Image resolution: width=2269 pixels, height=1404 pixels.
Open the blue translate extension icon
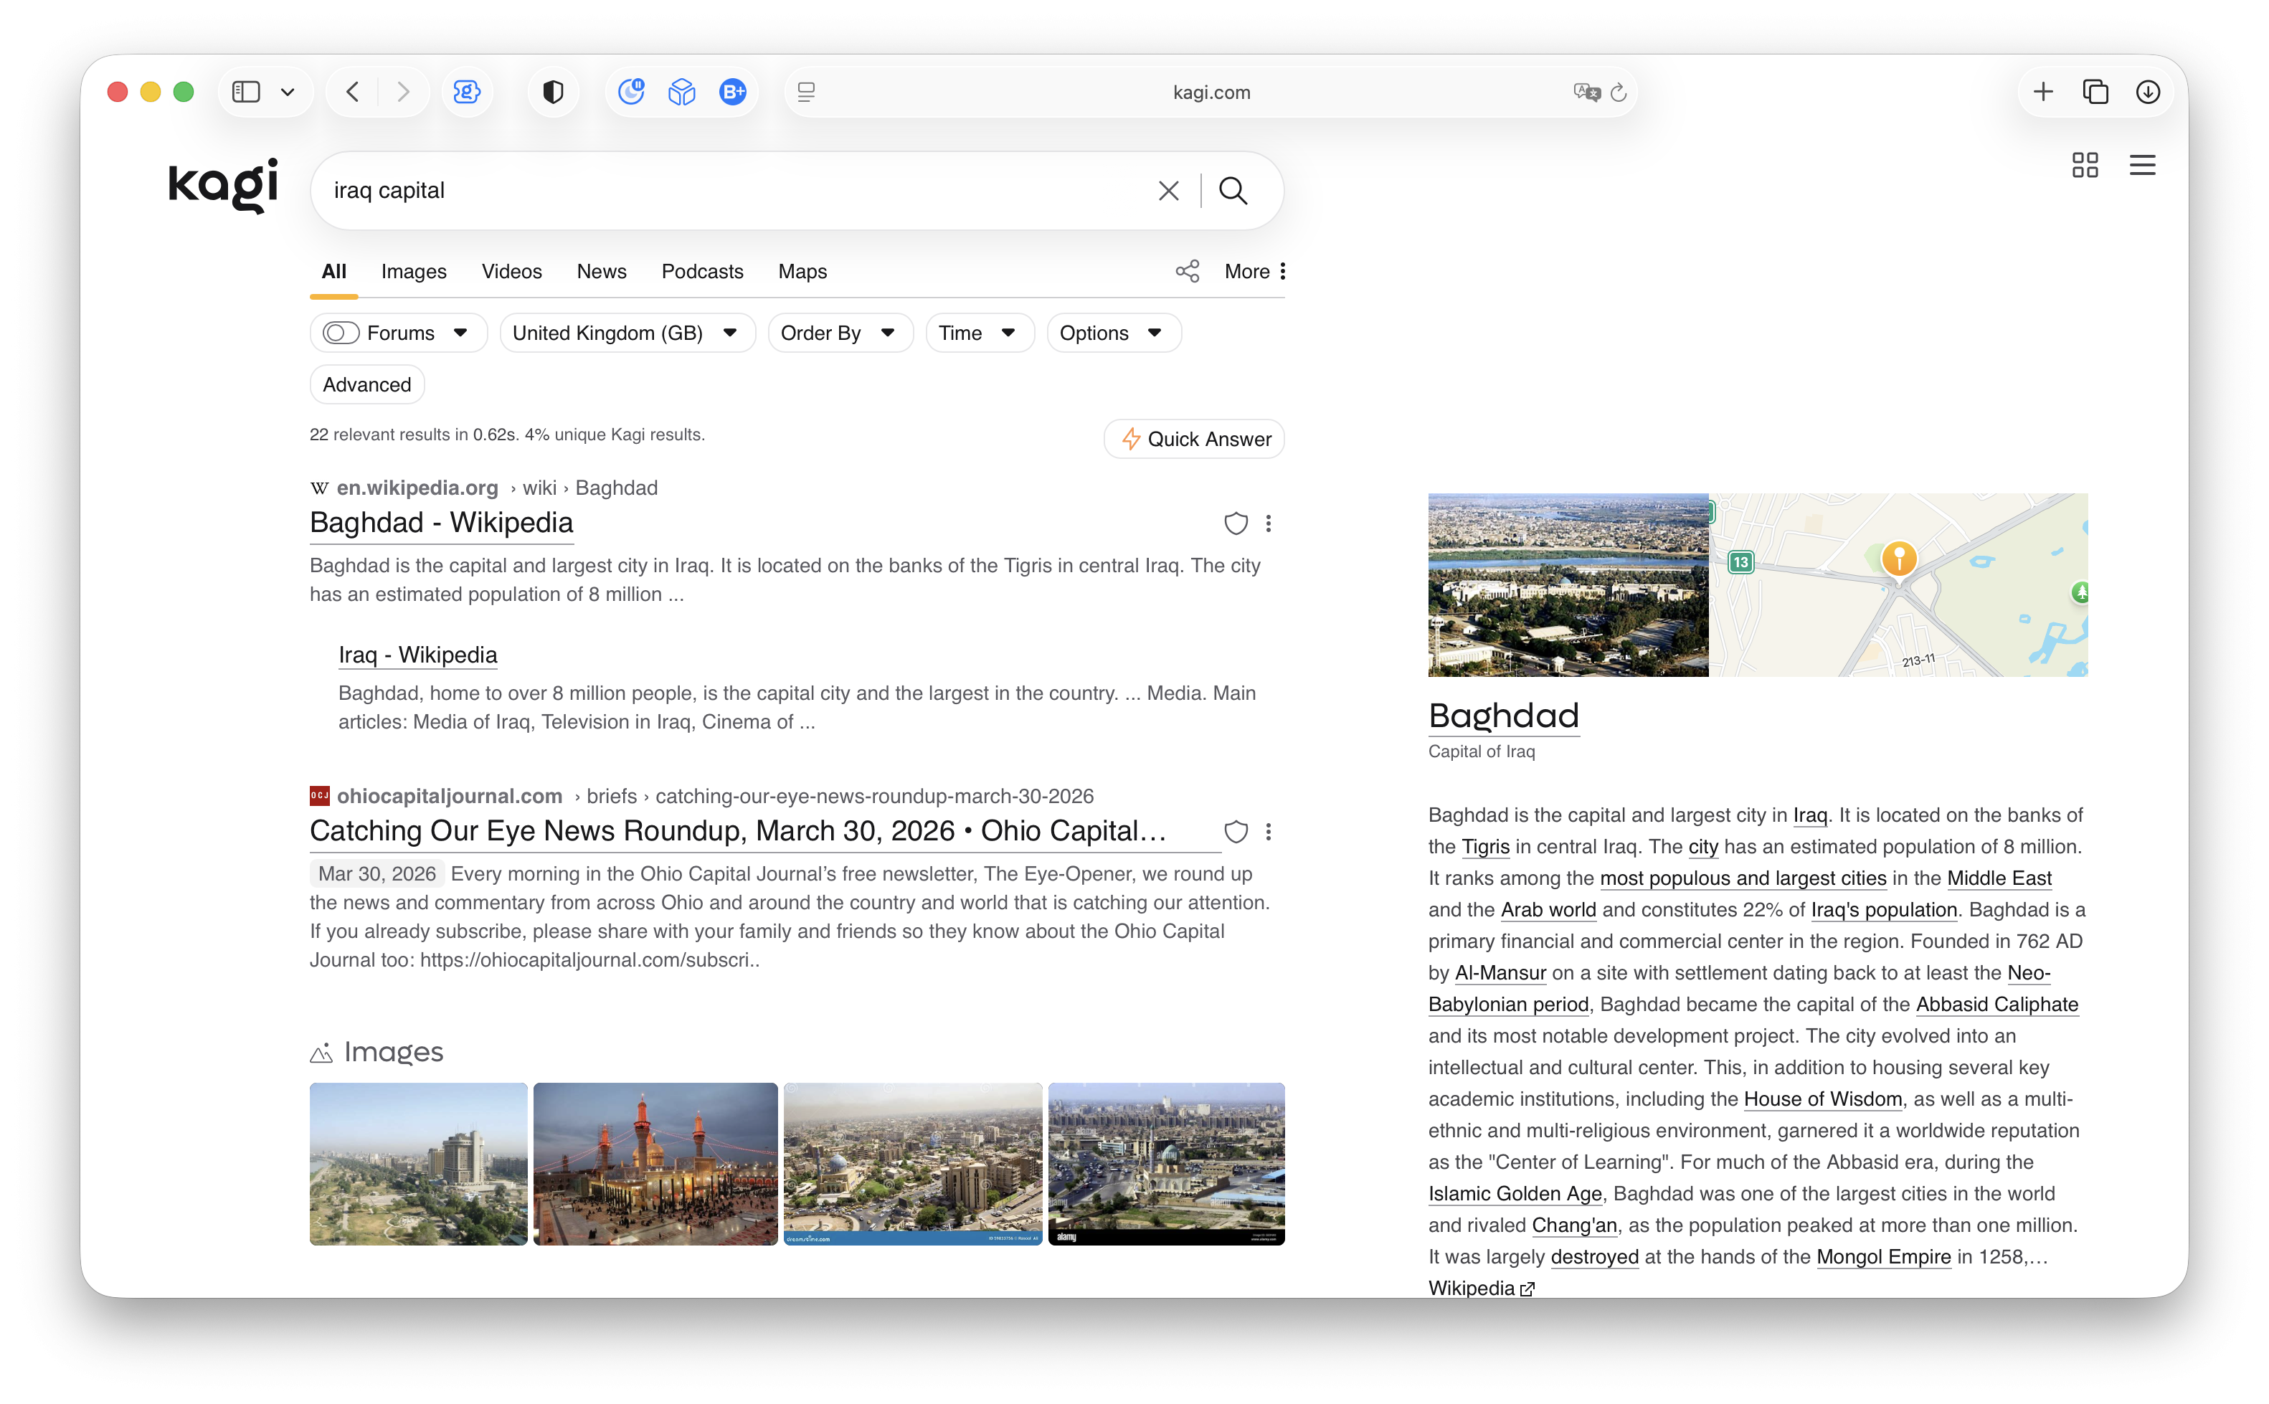coord(467,92)
